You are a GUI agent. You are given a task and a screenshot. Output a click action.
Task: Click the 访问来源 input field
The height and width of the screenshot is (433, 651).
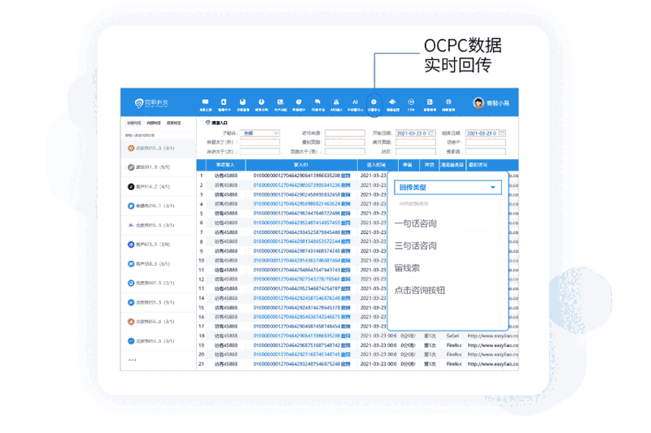344,133
